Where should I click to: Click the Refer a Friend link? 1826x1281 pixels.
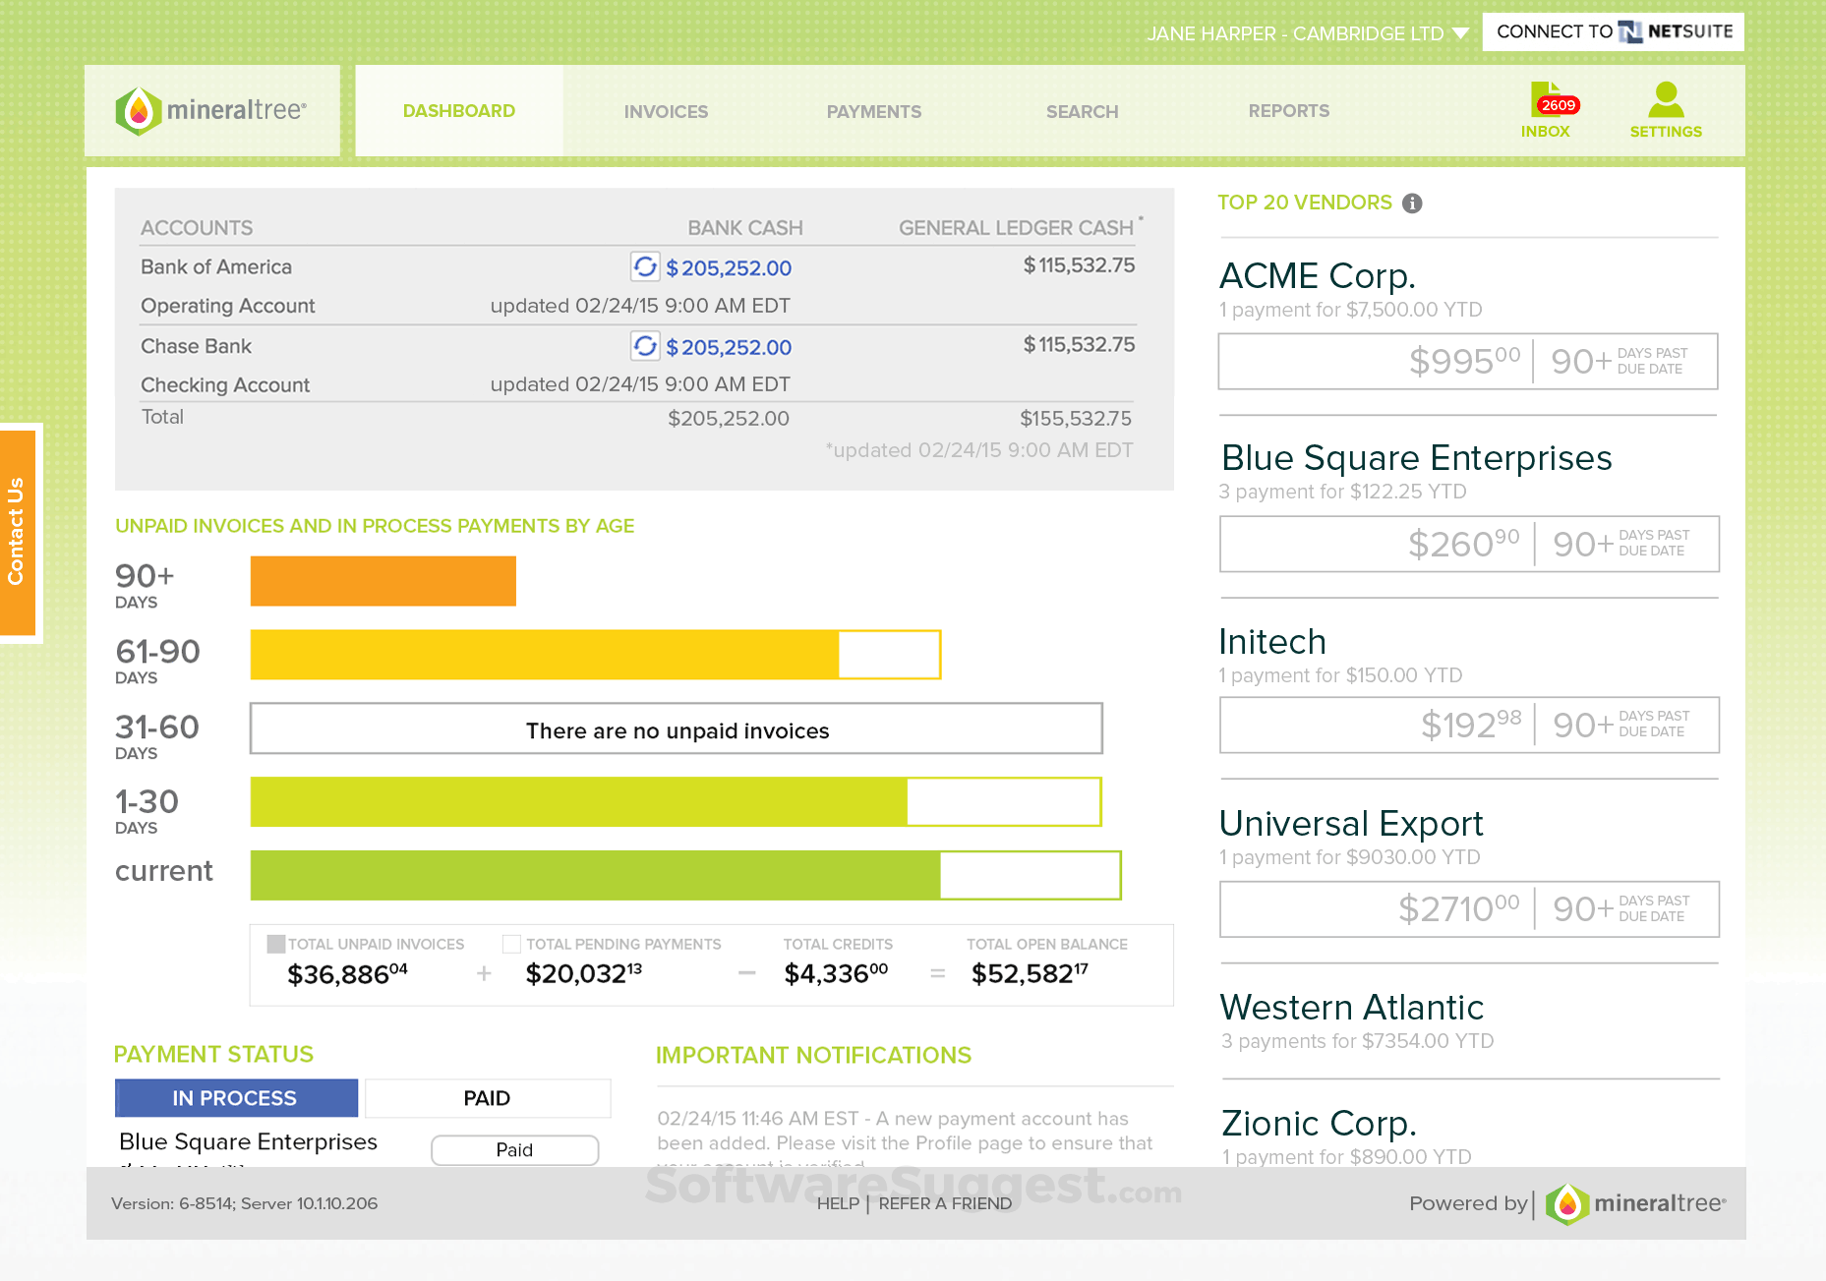pos(944,1203)
